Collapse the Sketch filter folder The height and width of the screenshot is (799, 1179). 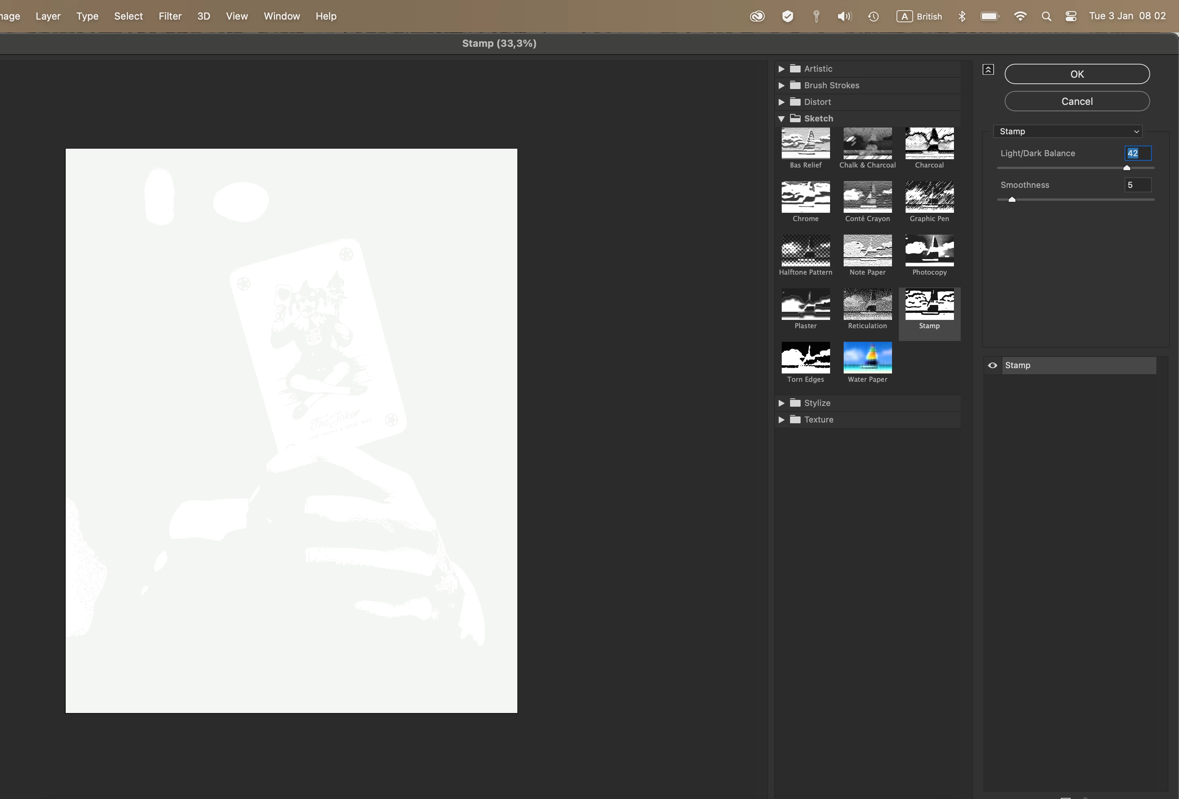(x=781, y=118)
